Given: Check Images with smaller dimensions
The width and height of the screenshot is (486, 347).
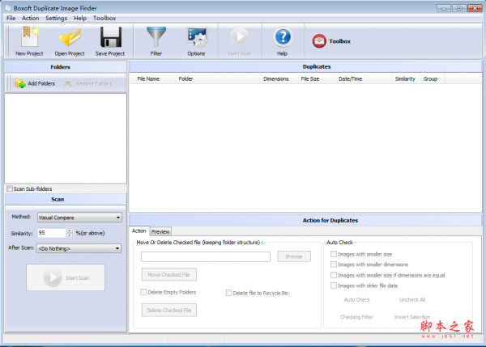Looking at the screenshot, I should pos(334,264).
